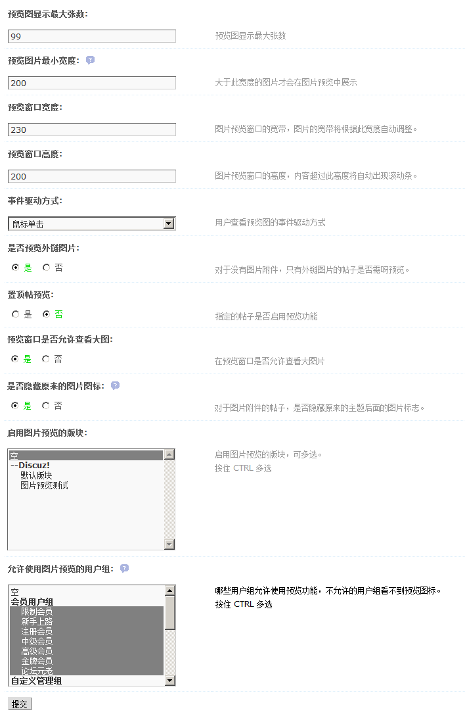Select 是 for 是否预览外链图片
The height and width of the screenshot is (722, 465).
tap(15, 267)
